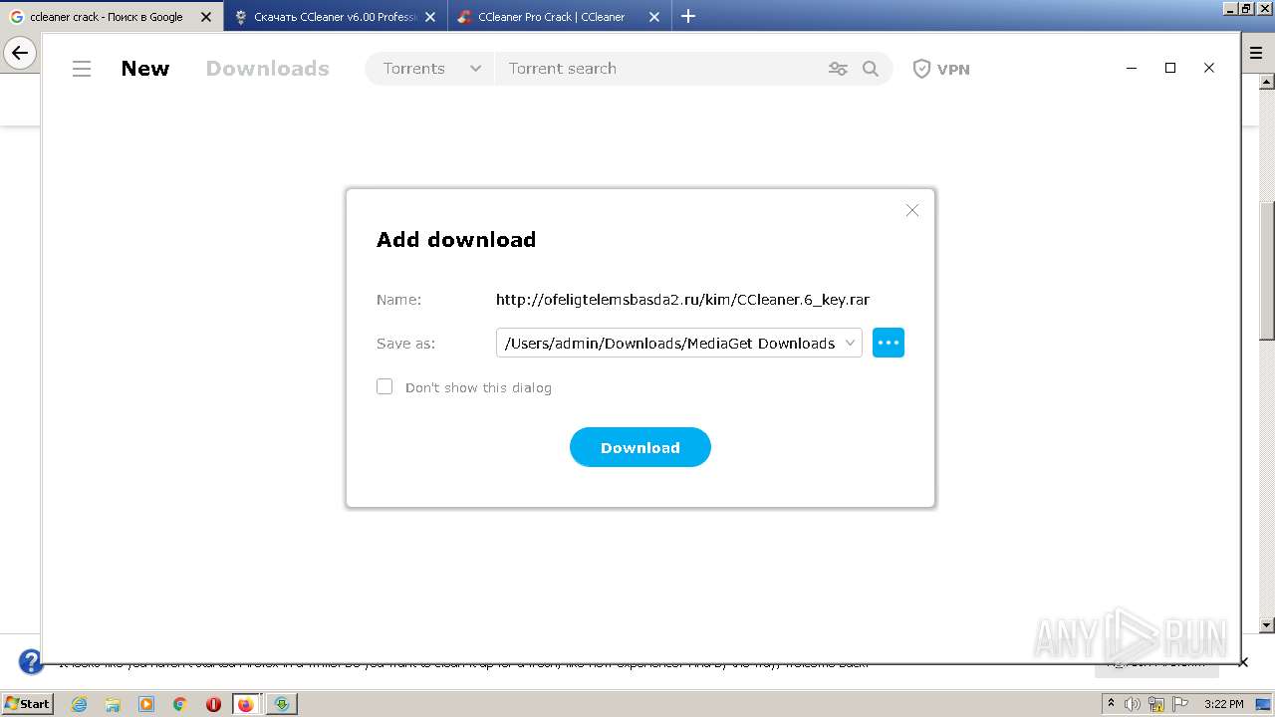The height and width of the screenshot is (717, 1275).
Task: Dismiss the Firefox refresh notification bar
Action: (x=1243, y=662)
